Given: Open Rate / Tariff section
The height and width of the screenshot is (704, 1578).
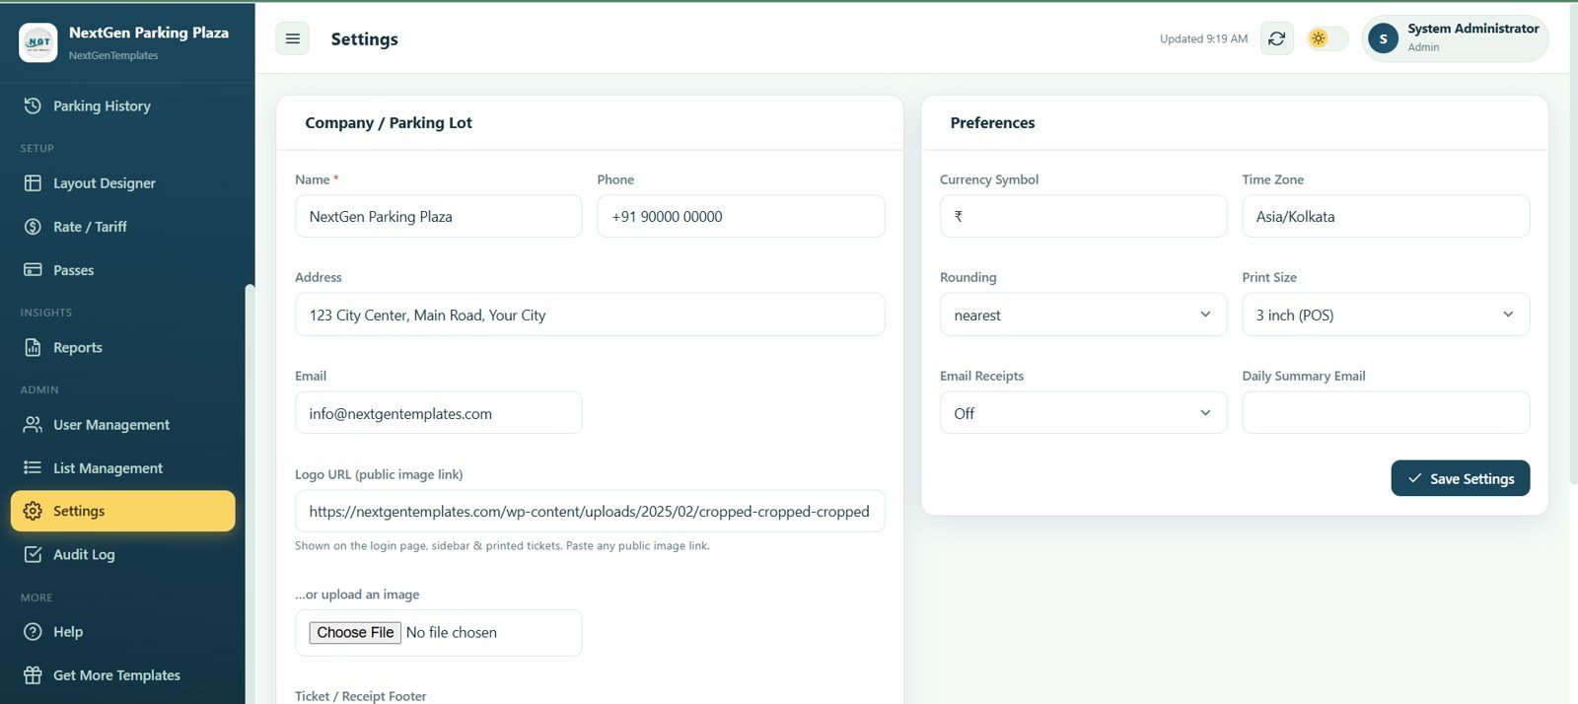Looking at the screenshot, I should click(x=122, y=227).
